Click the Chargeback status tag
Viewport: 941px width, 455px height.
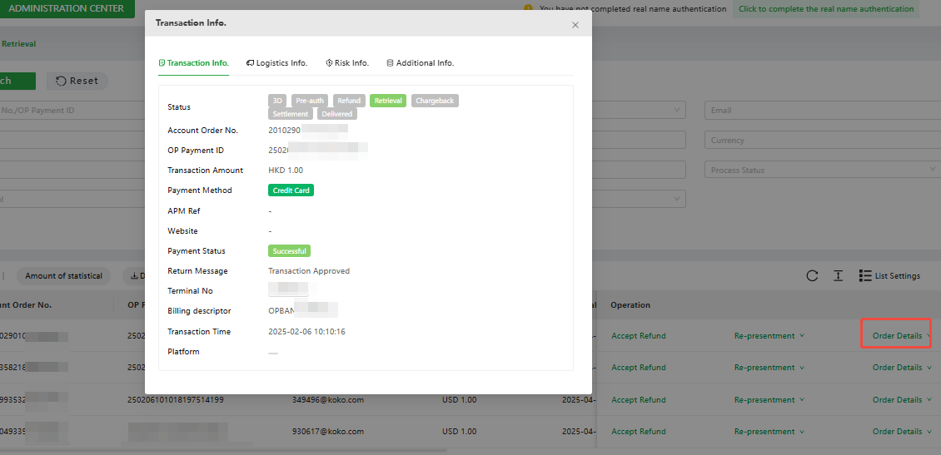[435, 101]
